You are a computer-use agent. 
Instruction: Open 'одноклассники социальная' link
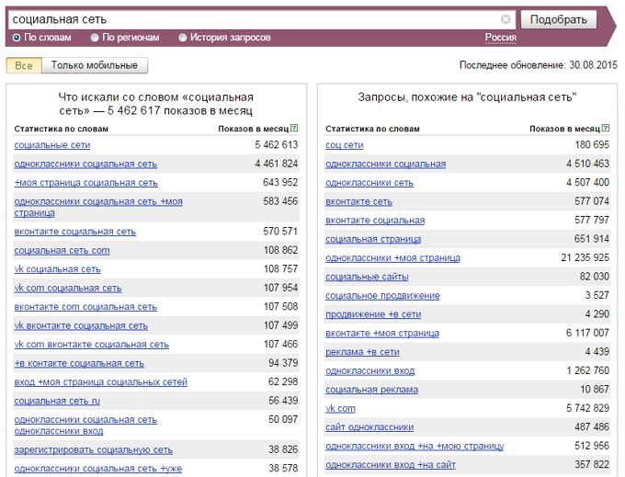[x=385, y=164]
